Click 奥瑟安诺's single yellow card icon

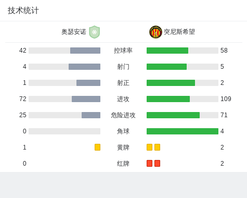pyautogui.click(x=97, y=147)
